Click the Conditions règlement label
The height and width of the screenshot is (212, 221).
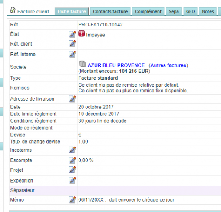click(x=33, y=121)
